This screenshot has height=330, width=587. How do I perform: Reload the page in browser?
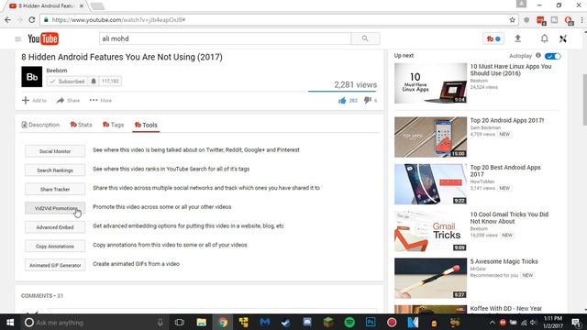[32, 20]
